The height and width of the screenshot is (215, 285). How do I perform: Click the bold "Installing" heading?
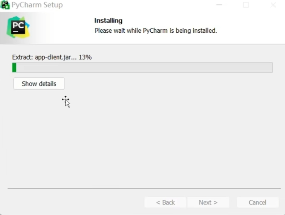[x=108, y=21]
